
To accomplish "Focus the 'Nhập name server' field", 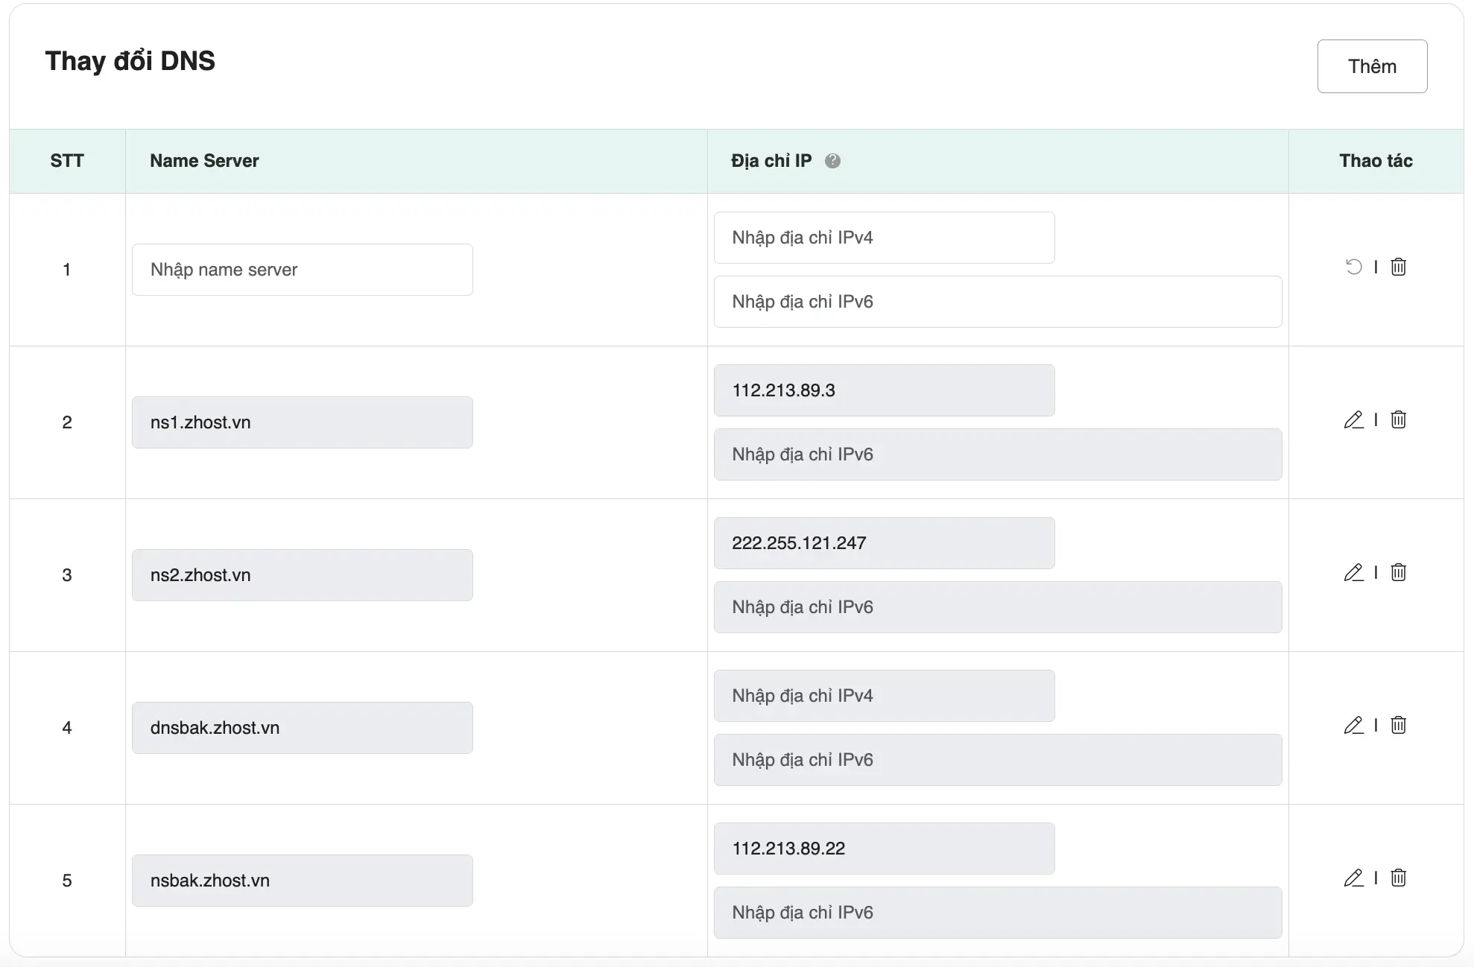I will pos(302,270).
